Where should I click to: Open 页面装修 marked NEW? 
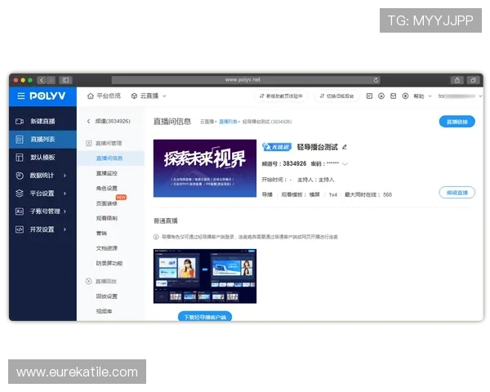click(x=107, y=203)
